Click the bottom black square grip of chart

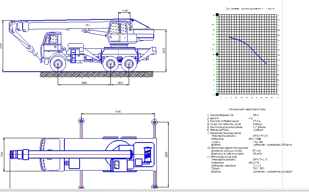[x=217, y=94]
